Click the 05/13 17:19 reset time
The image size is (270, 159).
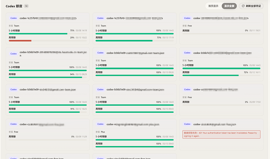pos(168,37)
